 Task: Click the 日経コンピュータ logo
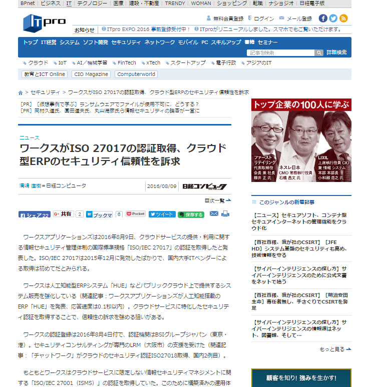(204, 186)
